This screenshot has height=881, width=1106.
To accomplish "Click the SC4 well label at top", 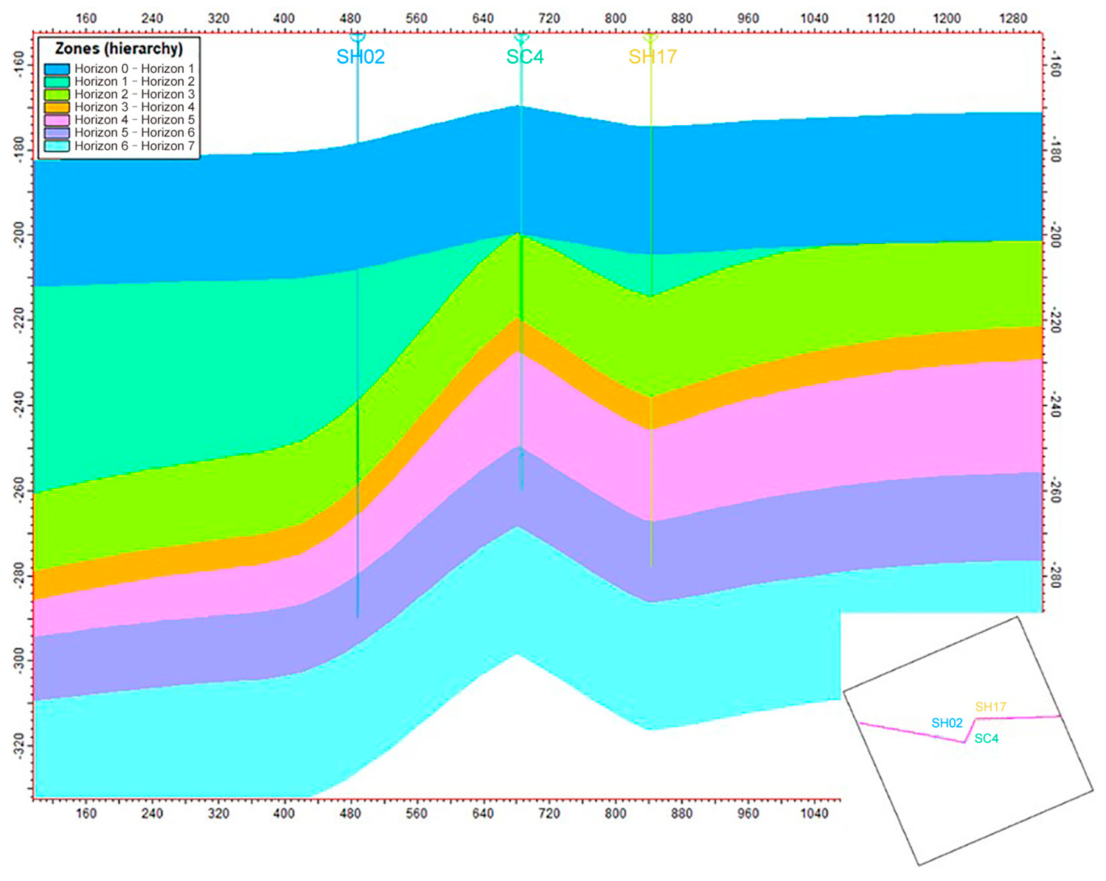I will click(x=525, y=56).
